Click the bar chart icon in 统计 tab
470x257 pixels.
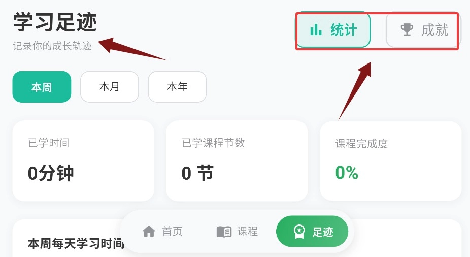316,29
